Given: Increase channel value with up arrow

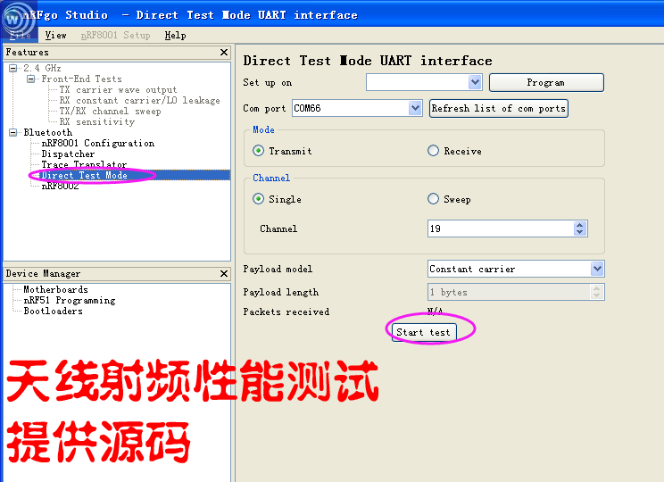Looking at the screenshot, I should [x=580, y=225].
